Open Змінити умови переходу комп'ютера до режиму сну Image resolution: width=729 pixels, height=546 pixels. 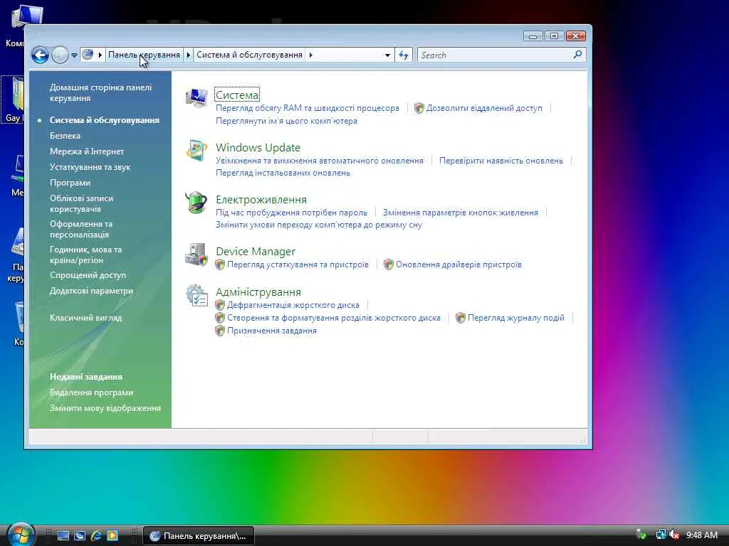319,225
